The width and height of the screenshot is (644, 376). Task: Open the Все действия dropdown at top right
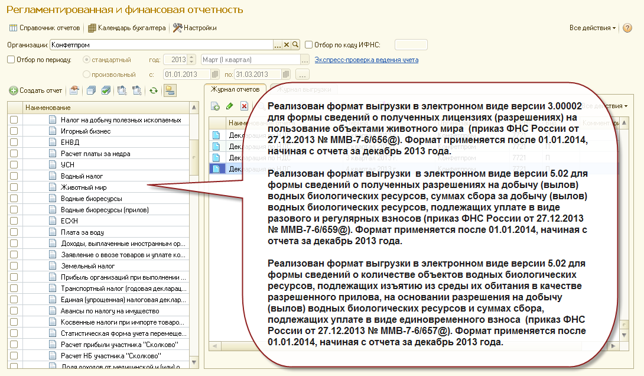coord(592,28)
